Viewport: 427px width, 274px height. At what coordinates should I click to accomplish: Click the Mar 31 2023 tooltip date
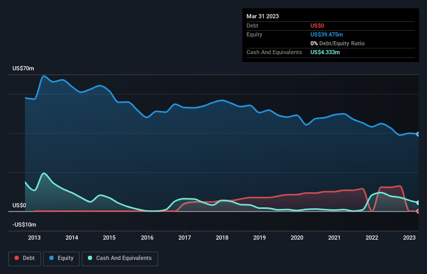[263, 16]
